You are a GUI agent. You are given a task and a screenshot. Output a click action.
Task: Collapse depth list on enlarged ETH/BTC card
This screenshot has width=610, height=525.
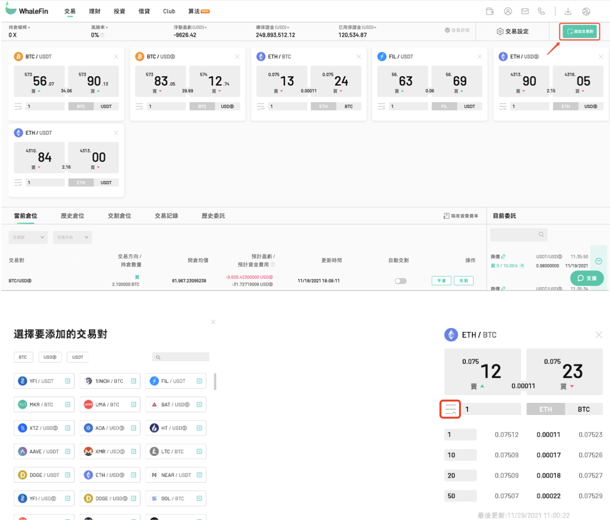(x=451, y=409)
